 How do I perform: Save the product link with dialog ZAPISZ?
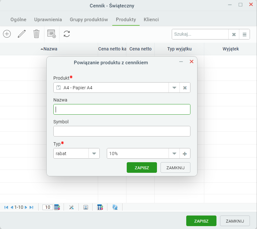click(x=142, y=168)
